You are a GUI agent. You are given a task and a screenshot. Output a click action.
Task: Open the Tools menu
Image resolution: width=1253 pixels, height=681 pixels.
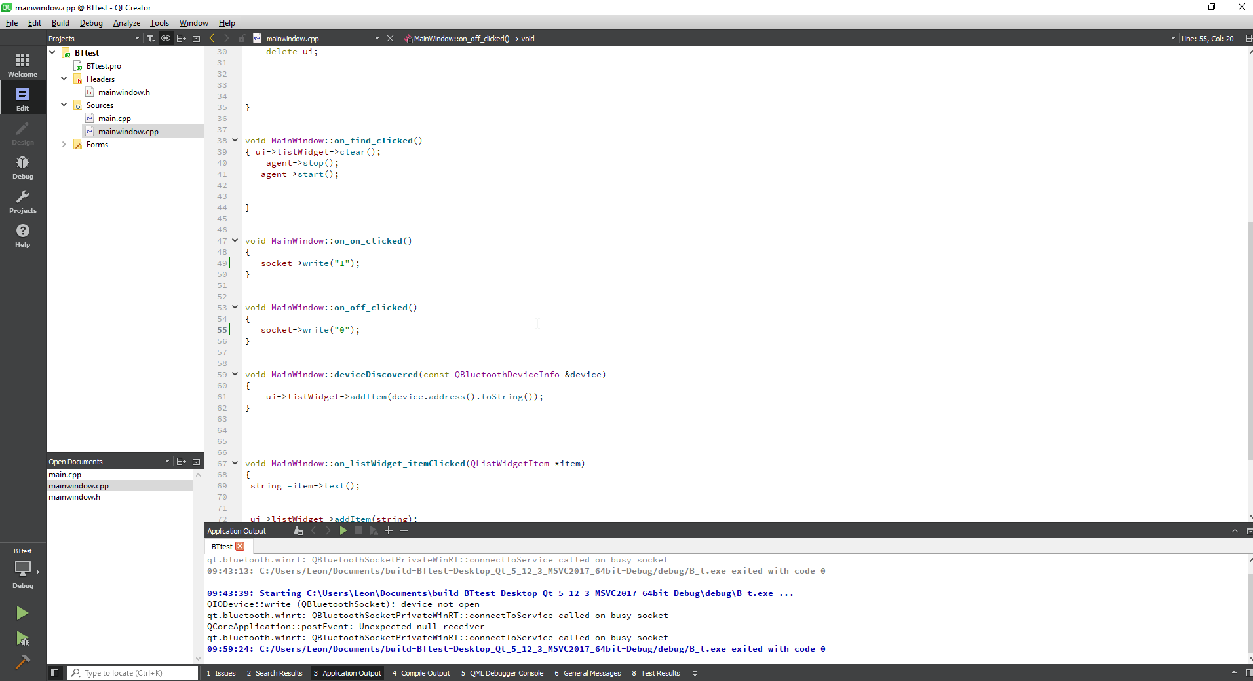(159, 22)
